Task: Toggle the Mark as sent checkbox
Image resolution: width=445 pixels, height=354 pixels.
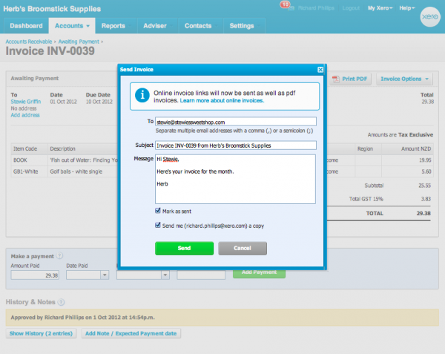Action: click(159, 211)
